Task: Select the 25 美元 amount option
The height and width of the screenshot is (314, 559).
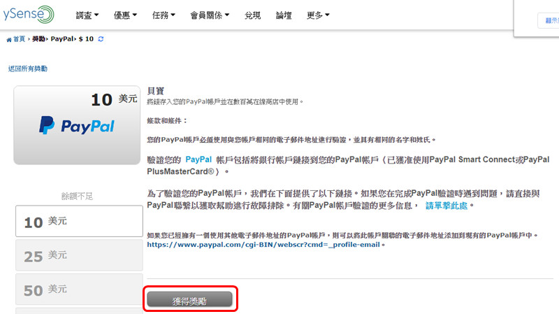Action: tap(79, 255)
